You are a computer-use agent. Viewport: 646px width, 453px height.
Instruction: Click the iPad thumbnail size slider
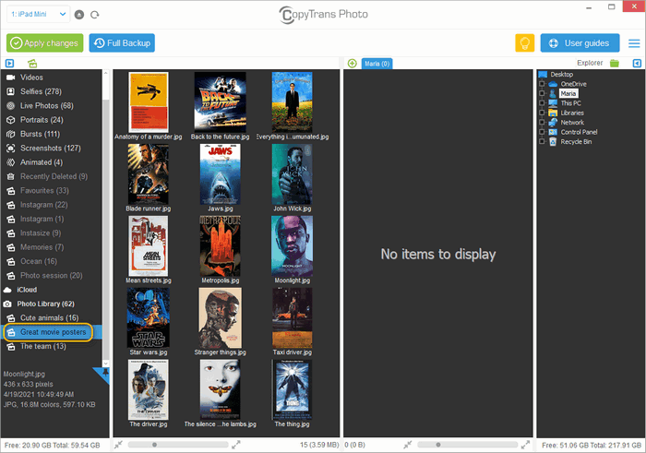(178, 445)
